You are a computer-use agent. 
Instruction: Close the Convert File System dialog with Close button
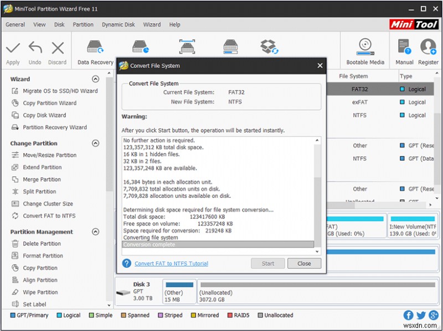(304, 264)
